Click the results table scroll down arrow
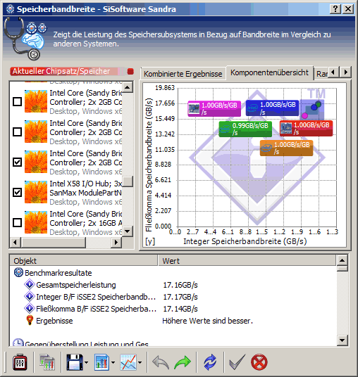 pyautogui.click(x=342, y=340)
